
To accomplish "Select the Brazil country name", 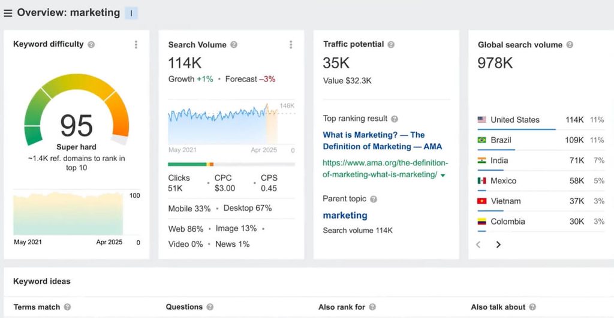I will coord(501,140).
